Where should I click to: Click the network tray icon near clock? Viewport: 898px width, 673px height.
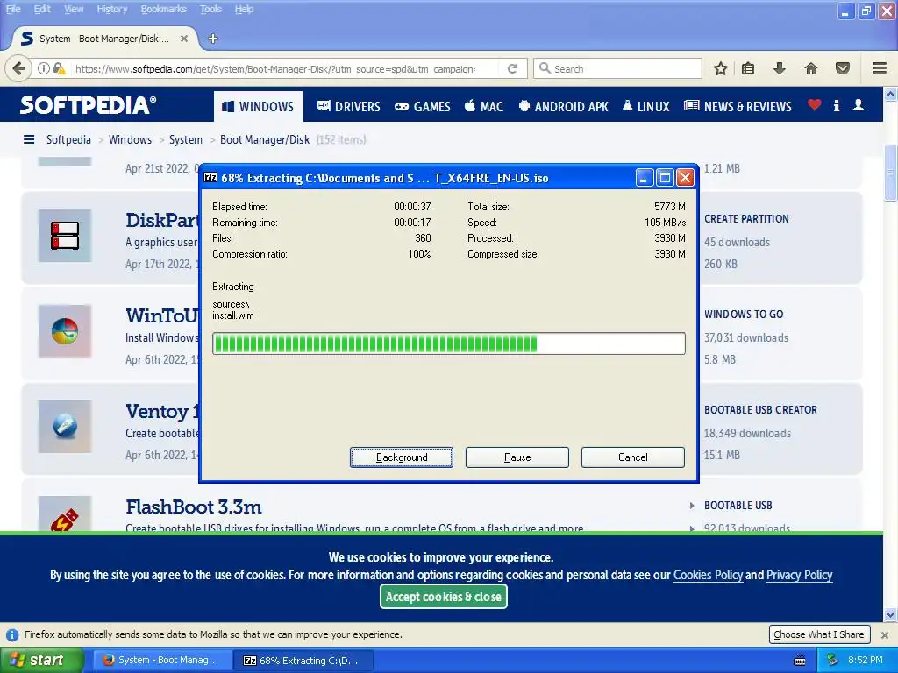(833, 660)
